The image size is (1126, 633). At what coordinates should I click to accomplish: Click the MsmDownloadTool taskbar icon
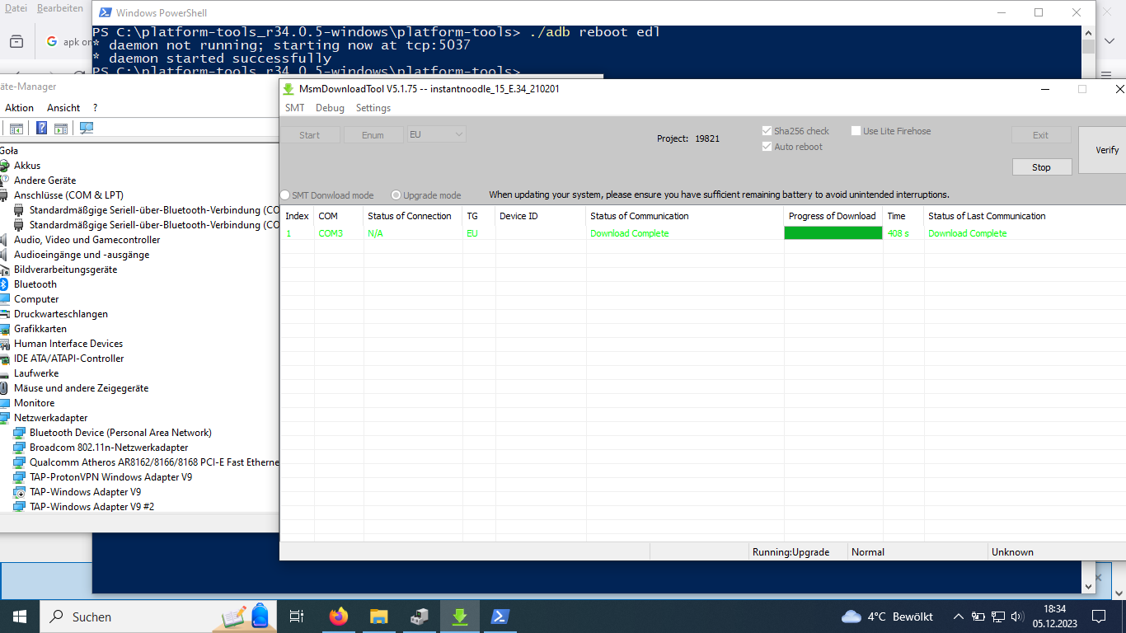[x=460, y=617]
